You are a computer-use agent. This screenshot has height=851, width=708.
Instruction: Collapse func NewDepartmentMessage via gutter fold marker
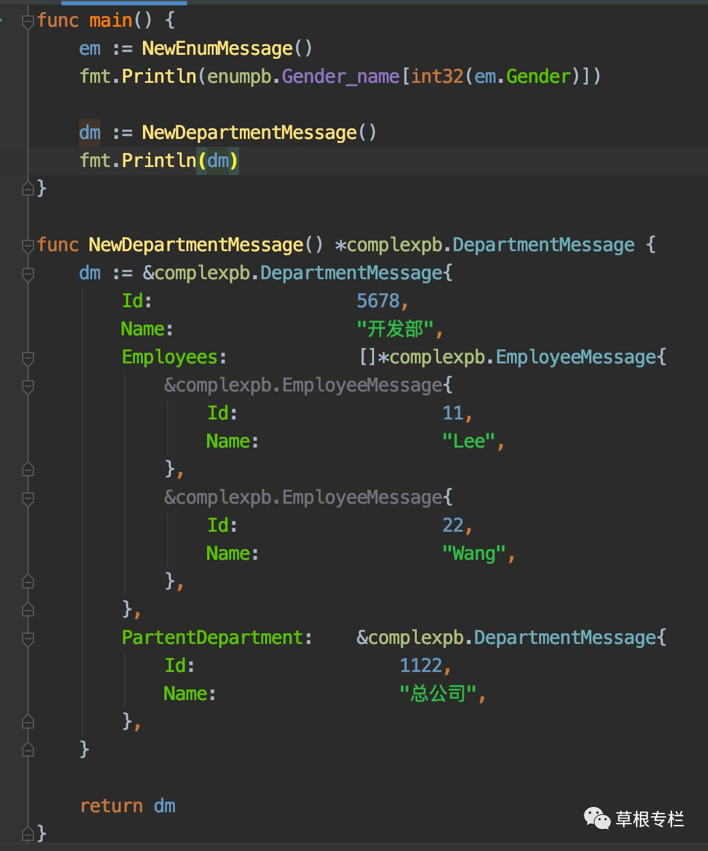pos(28,246)
